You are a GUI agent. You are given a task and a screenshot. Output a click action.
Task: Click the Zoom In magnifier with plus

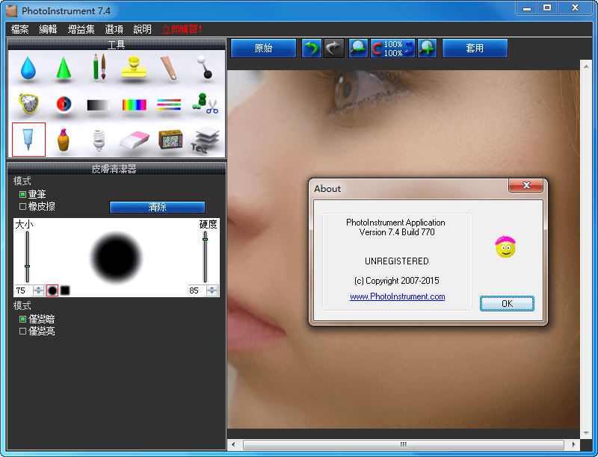click(427, 49)
